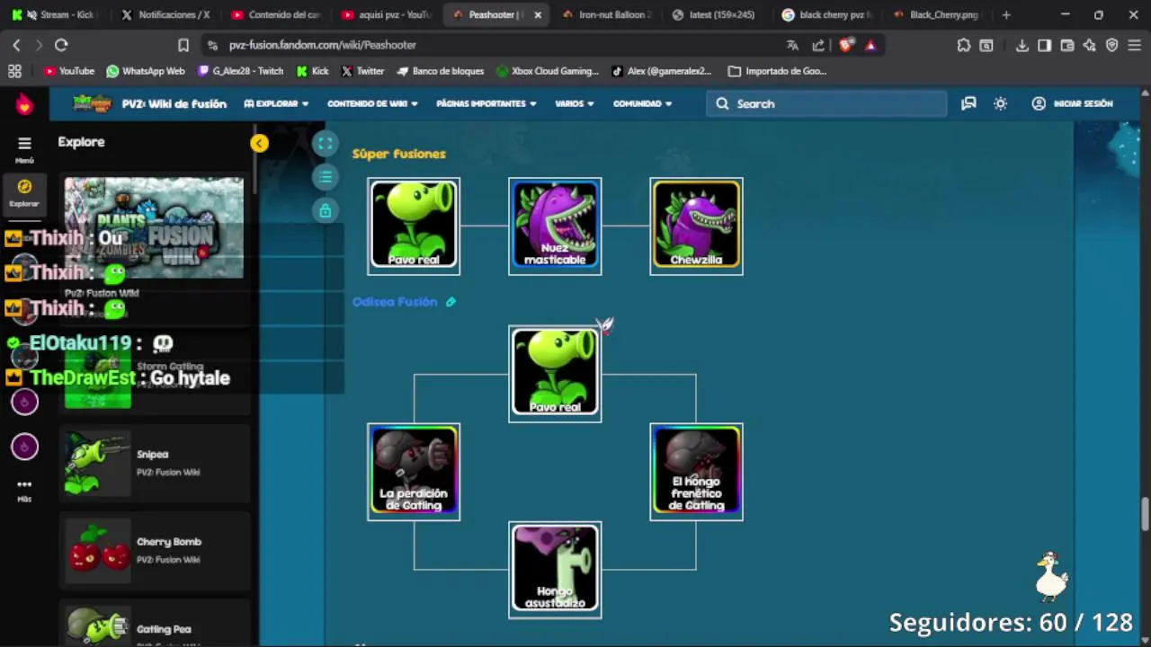Expand PÁGINAS IMPORTANTES dropdown
Viewport: 1151px width, 647px height.
click(486, 103)
